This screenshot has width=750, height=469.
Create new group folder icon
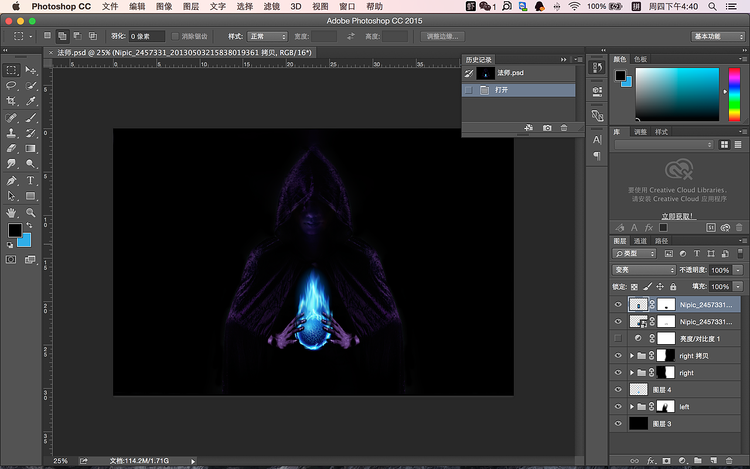point(697,461)
